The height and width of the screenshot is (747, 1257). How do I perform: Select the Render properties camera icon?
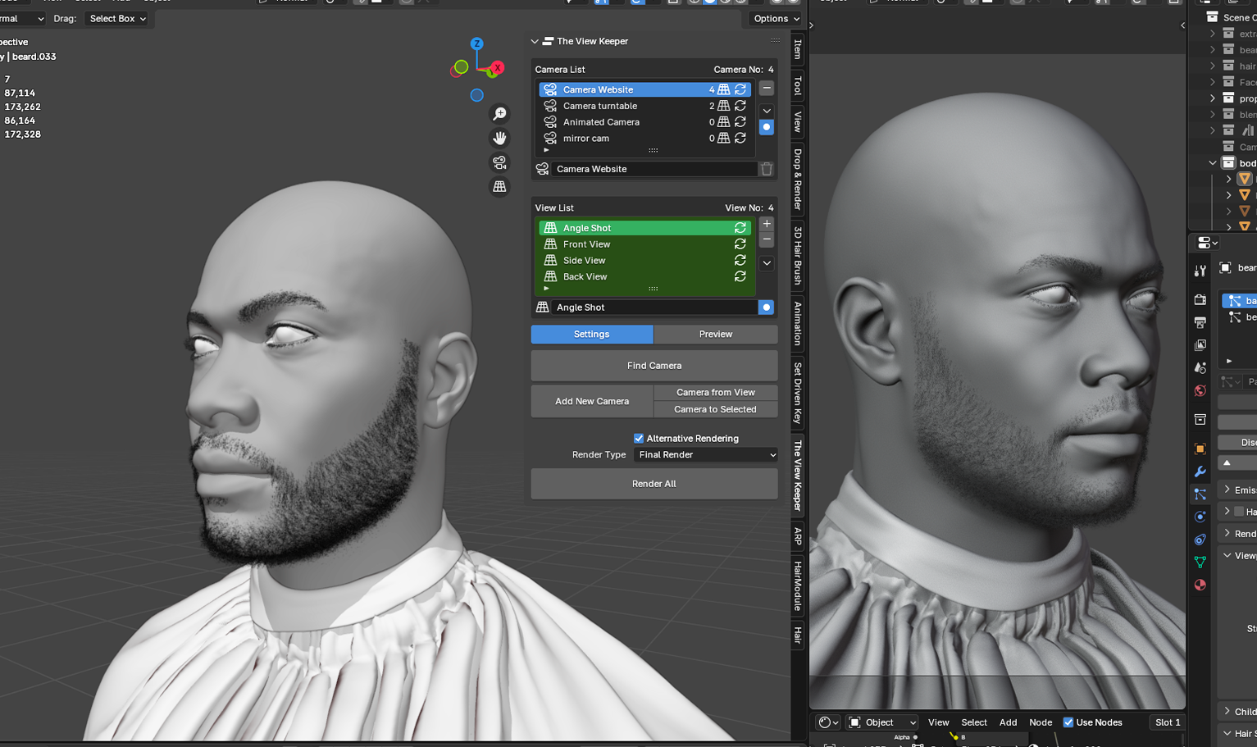pyautogui.click(x=1200, y=299)
